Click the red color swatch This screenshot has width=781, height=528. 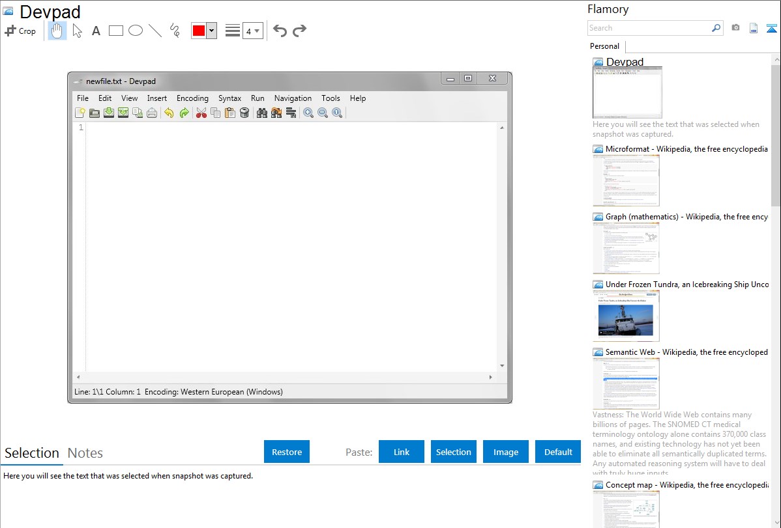(x=199, y=31)
